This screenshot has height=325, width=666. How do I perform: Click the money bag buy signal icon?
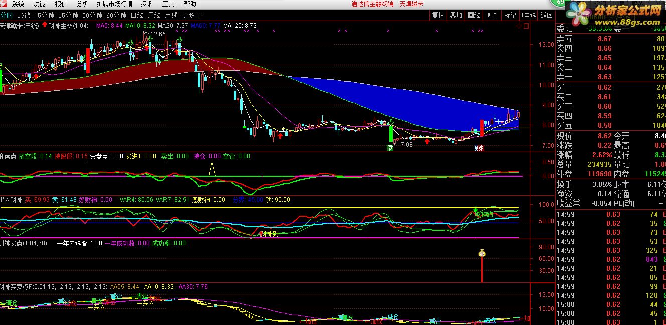(482, 253)
